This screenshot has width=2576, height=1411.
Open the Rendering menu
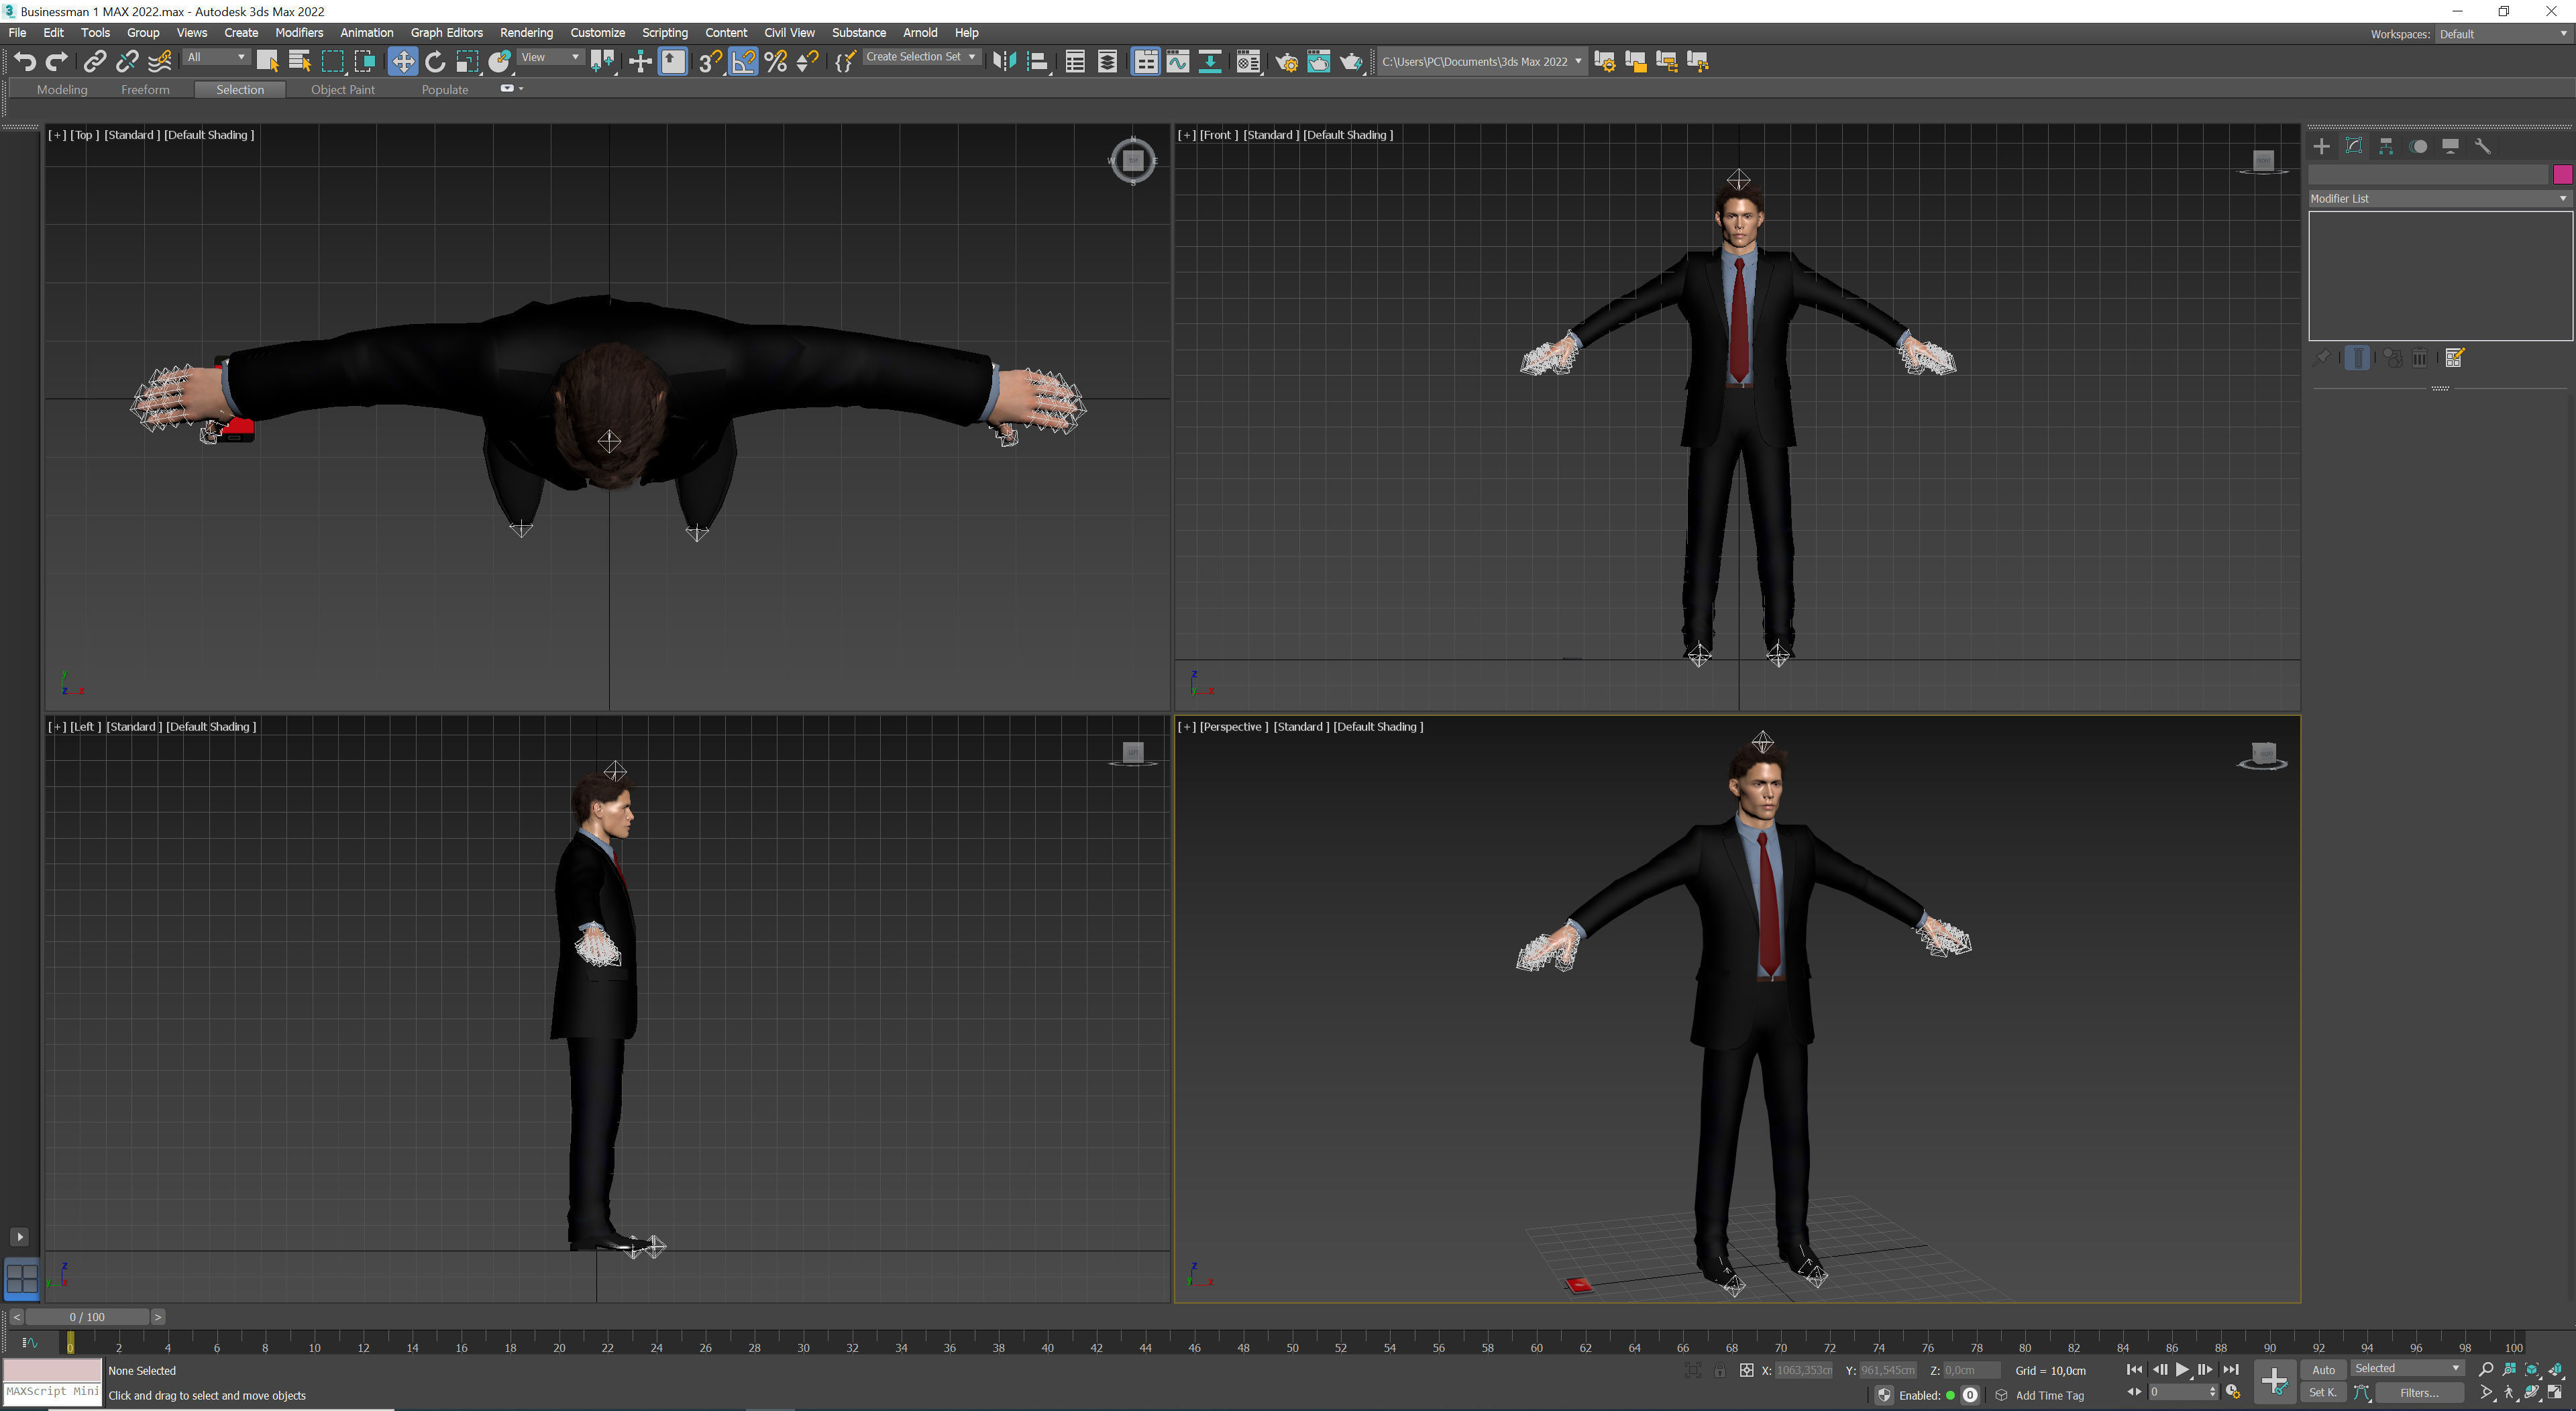(x=526, y=33)
